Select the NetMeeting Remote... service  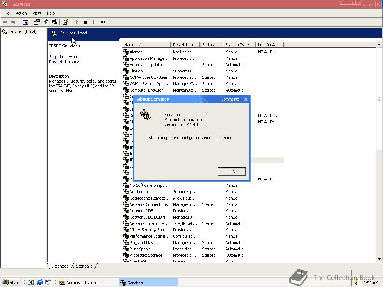(x=203, y=198)
